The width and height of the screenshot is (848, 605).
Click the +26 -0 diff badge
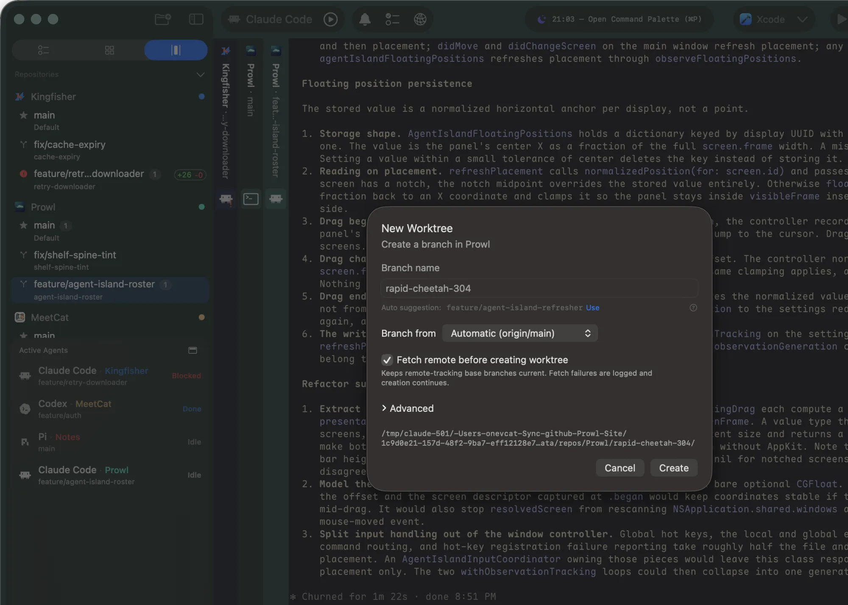(x=190, y=175)
